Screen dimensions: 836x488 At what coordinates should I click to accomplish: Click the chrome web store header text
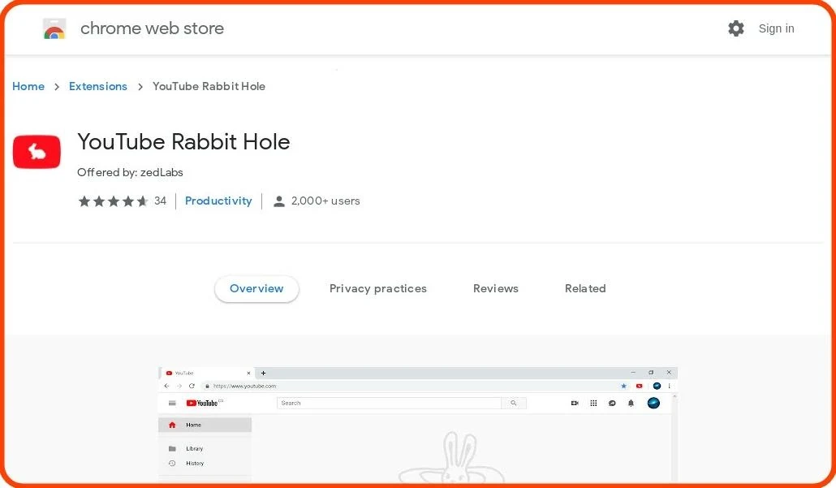click(x=152, y=28)
